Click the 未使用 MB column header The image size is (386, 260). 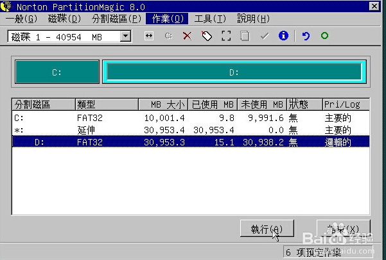click(x=262, y=104)
